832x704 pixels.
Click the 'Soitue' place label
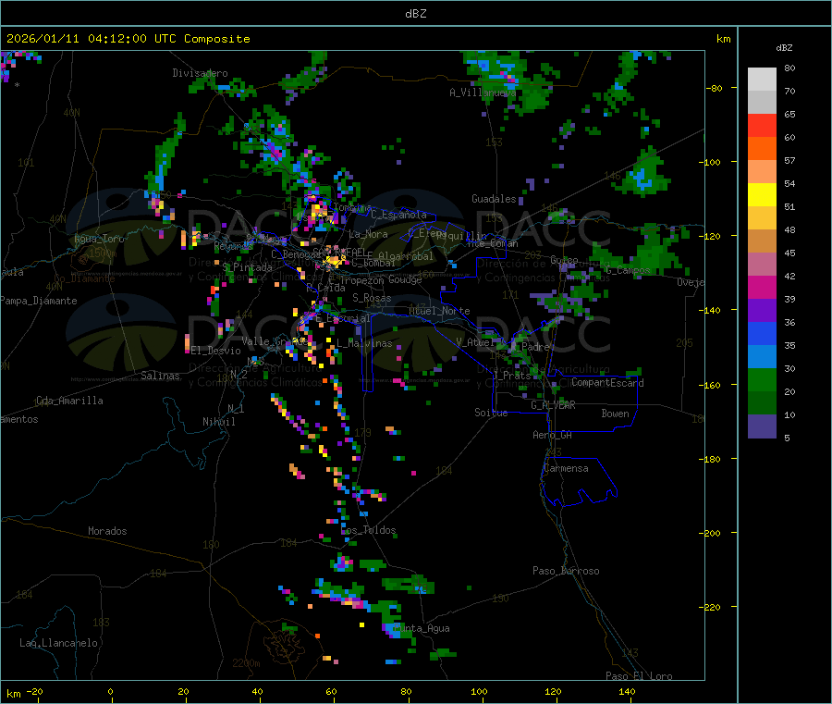(x=491, y=413)
